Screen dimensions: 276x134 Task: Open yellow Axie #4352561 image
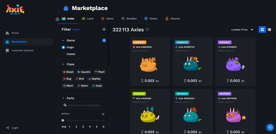(150, 115)
